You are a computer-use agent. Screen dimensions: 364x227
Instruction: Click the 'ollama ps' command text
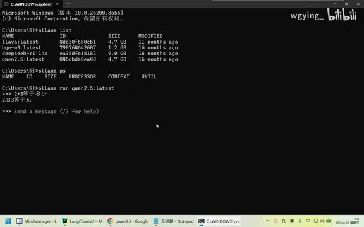pos(52,71)
